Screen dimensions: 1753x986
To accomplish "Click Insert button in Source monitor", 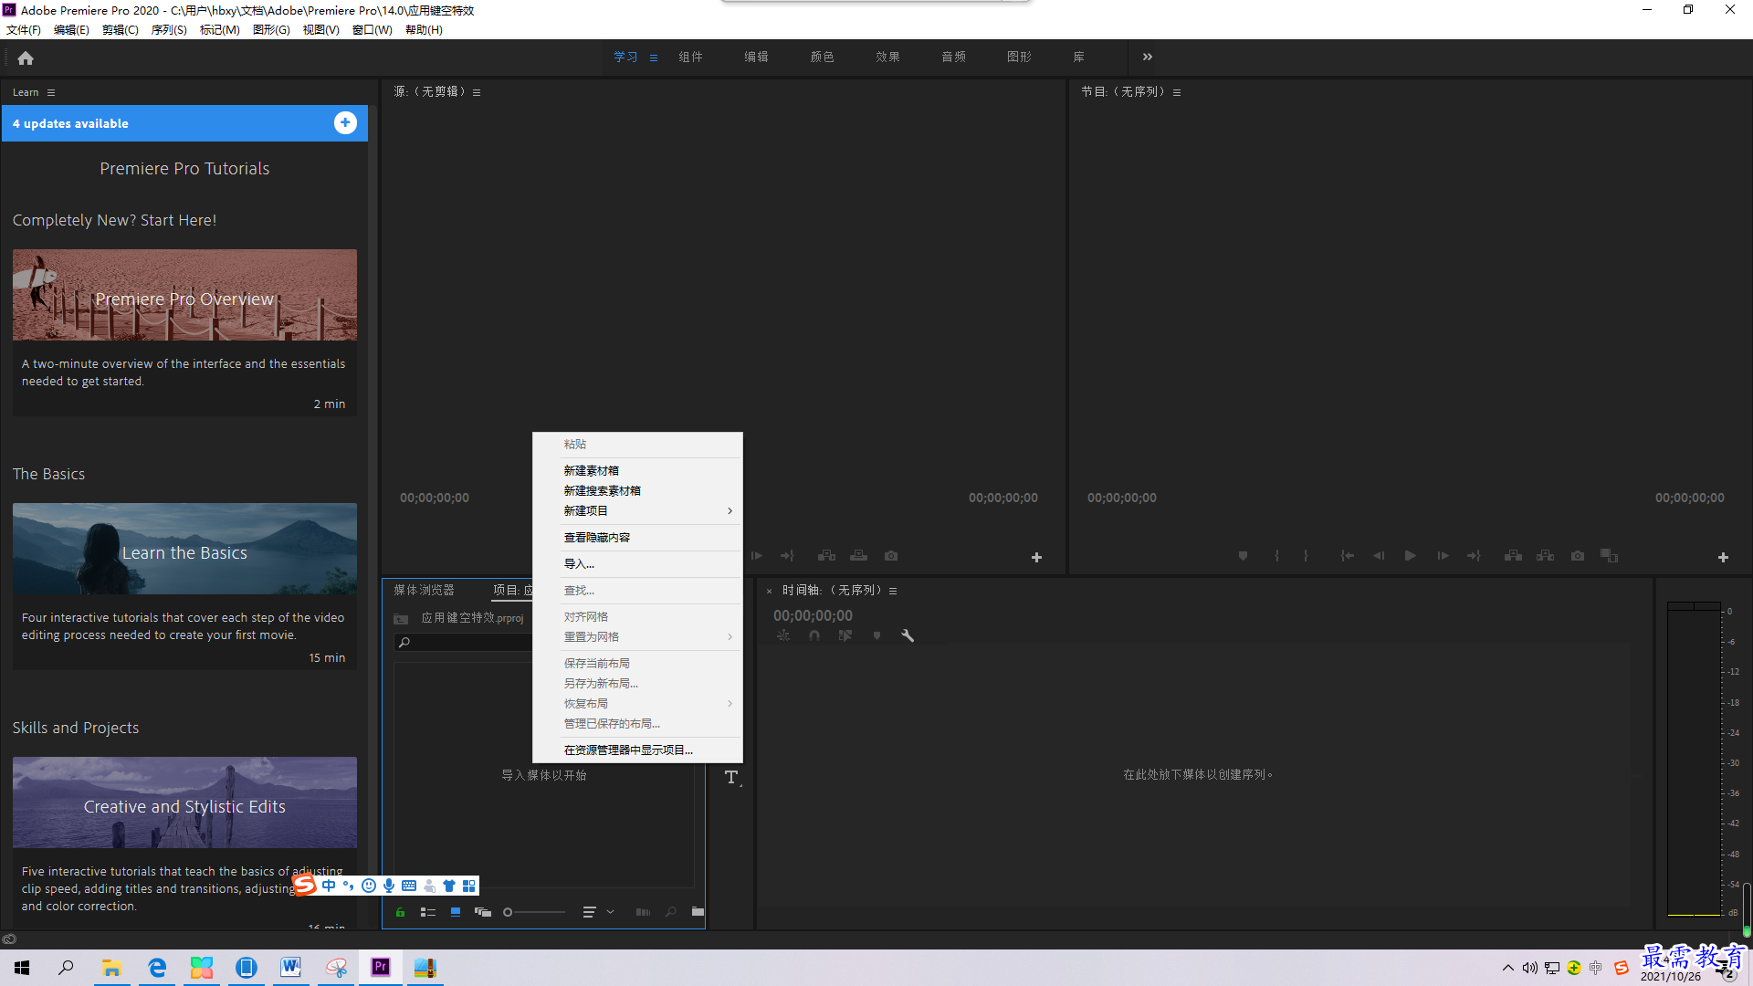I will click(826, 555).
